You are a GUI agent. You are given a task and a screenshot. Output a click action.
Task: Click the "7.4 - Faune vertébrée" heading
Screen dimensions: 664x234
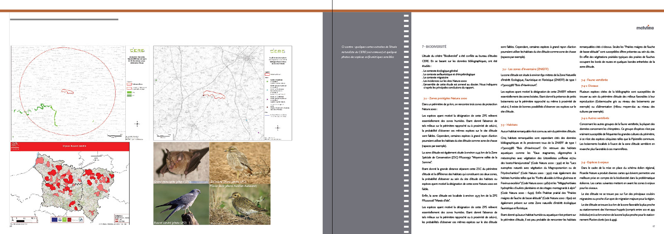(594, 80)
